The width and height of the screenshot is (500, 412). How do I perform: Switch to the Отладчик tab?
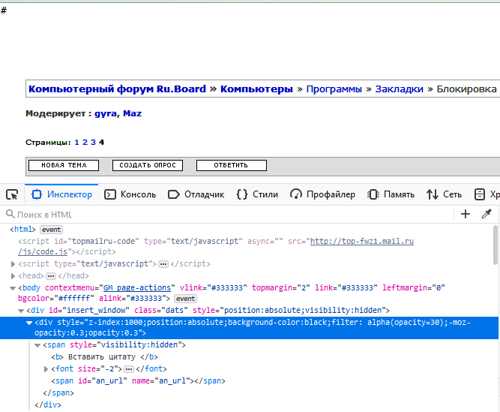[x=196, y=194]
